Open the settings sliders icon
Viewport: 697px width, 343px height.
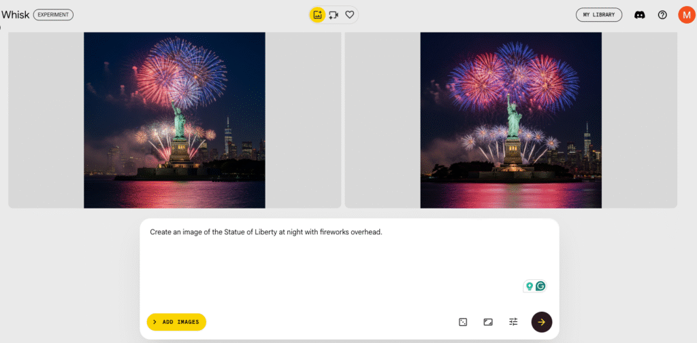[513, 322]
